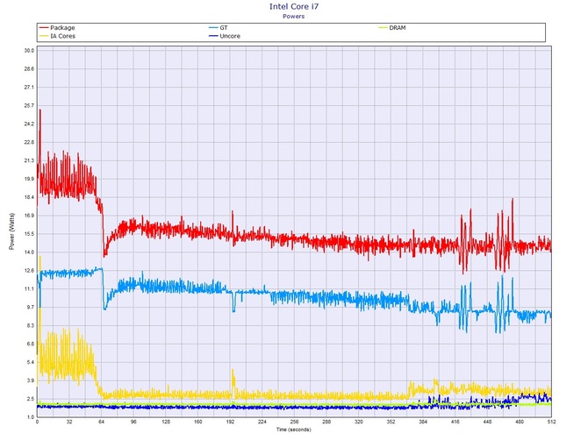Click the 384 seconds x-axis tick
The width and height of the screenshot is (588, 440).
[x=423, y=422]
